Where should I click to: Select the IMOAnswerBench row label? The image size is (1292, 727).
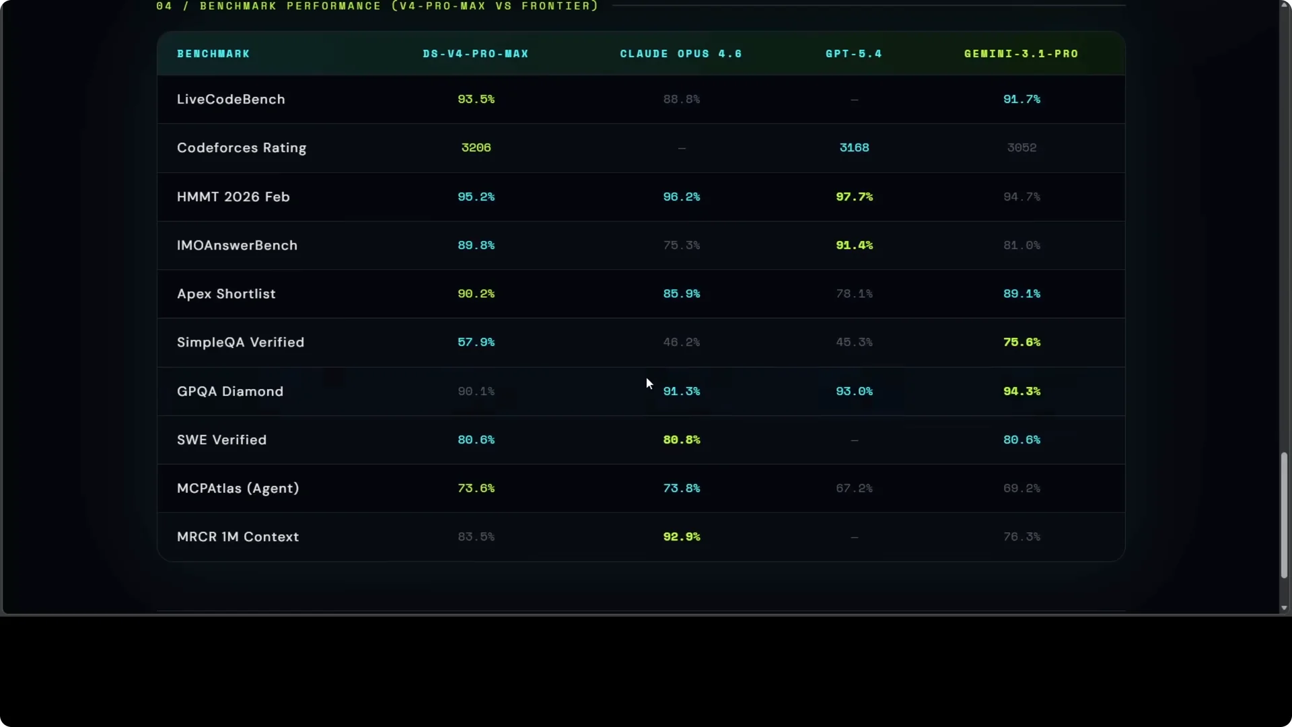tap(237, 245)
